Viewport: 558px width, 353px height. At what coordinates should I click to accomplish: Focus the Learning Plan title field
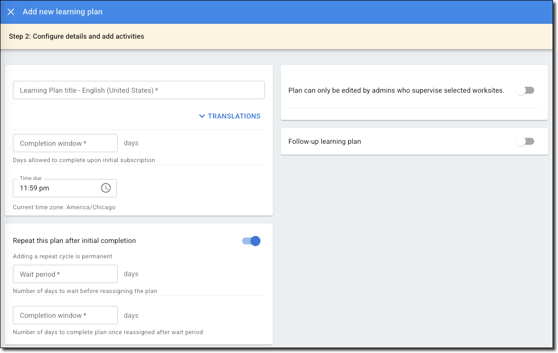click(x=139, y=90)
